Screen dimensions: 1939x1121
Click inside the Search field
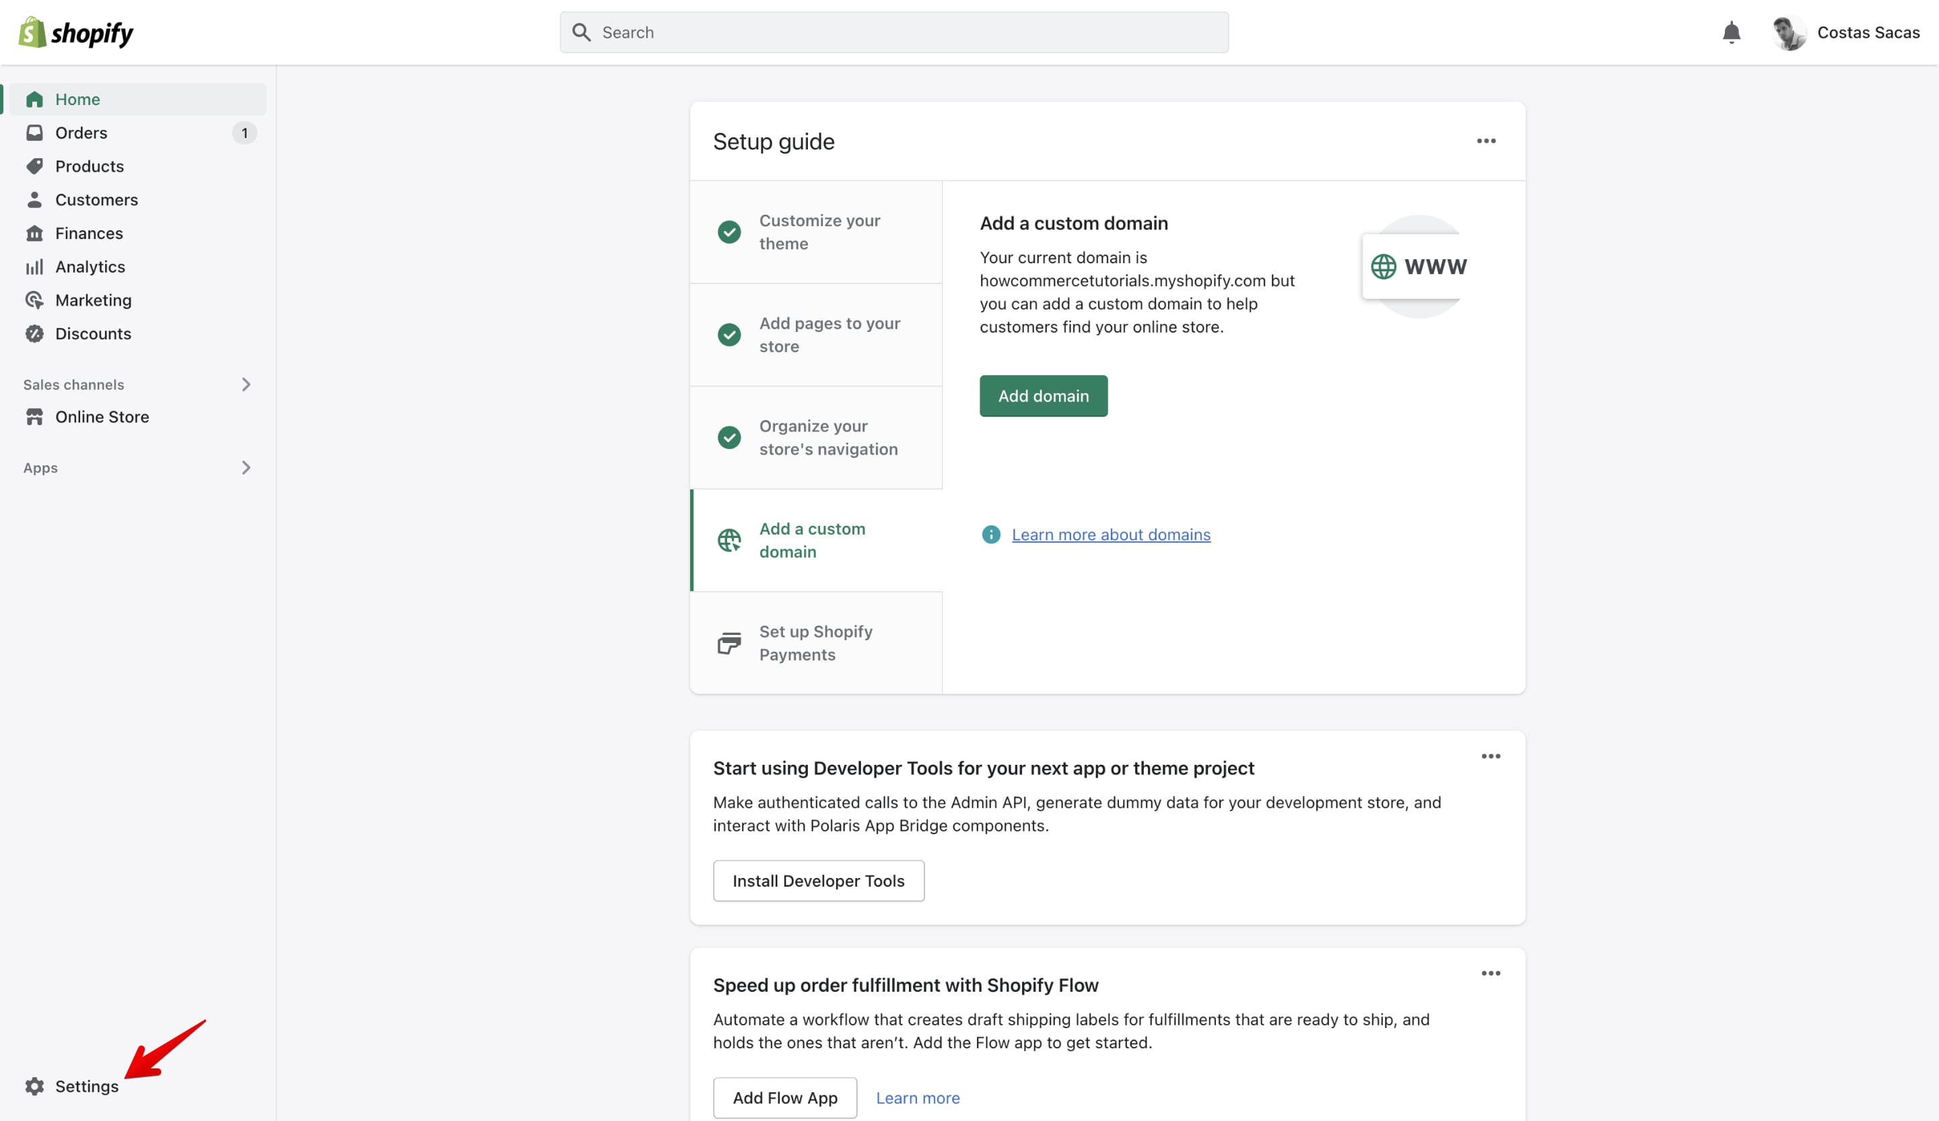(x=893, y=32)
